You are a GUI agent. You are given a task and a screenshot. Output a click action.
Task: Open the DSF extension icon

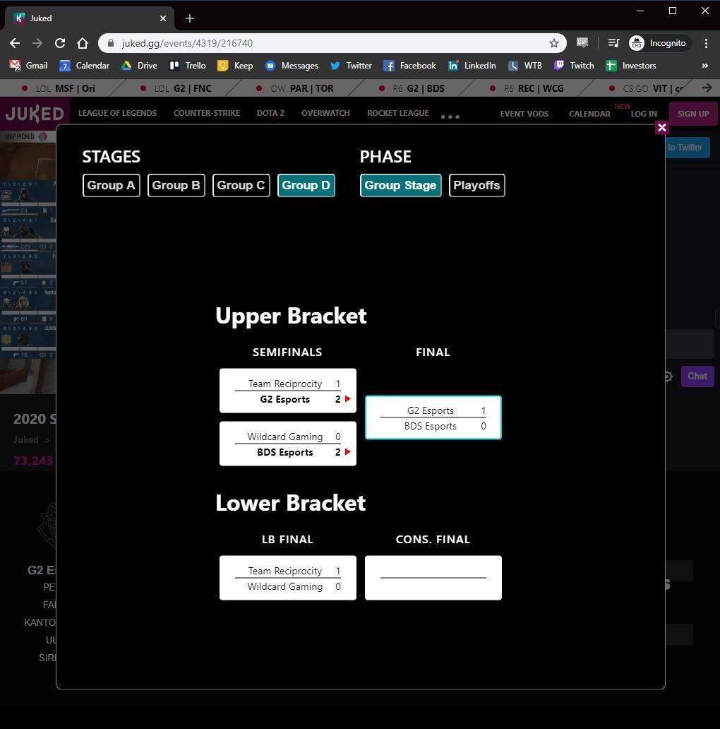pos(582,43)
